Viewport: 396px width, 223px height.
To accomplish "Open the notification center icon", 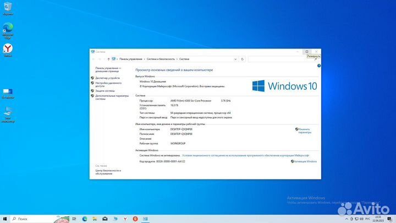I will [x=390, y=219].
